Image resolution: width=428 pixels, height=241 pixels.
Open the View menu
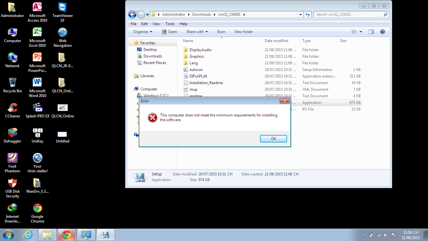156,24
